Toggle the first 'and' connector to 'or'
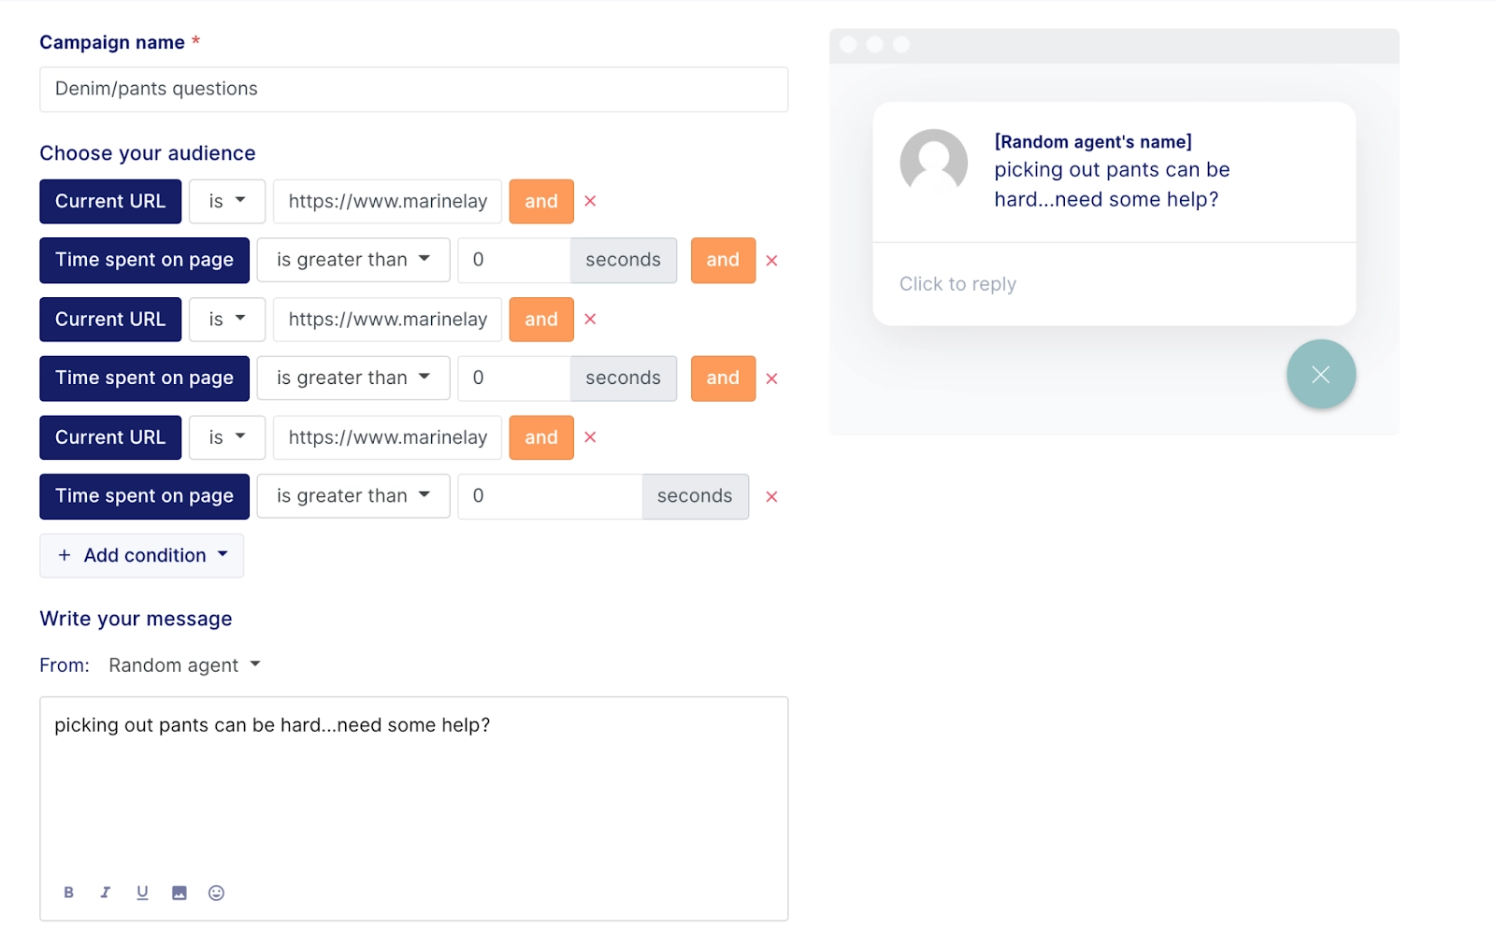 coord(541,201)
